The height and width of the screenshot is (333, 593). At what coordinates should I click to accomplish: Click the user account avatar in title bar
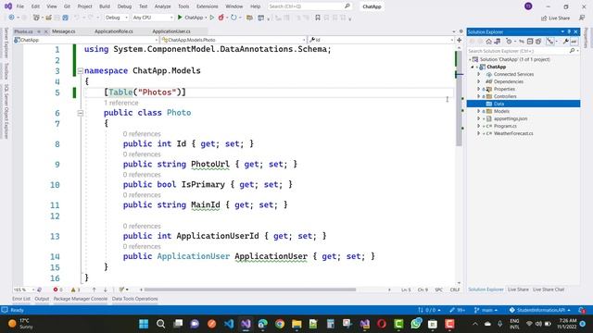coord(528,6)
